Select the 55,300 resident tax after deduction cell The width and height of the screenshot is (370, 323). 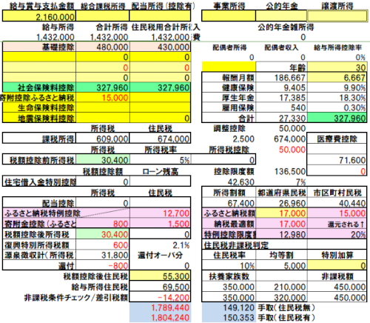click(x=160, y=276)
